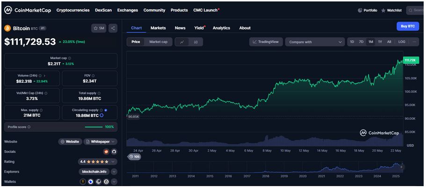
Task: Select Market cap chart mode
Action: pos(159,42)
